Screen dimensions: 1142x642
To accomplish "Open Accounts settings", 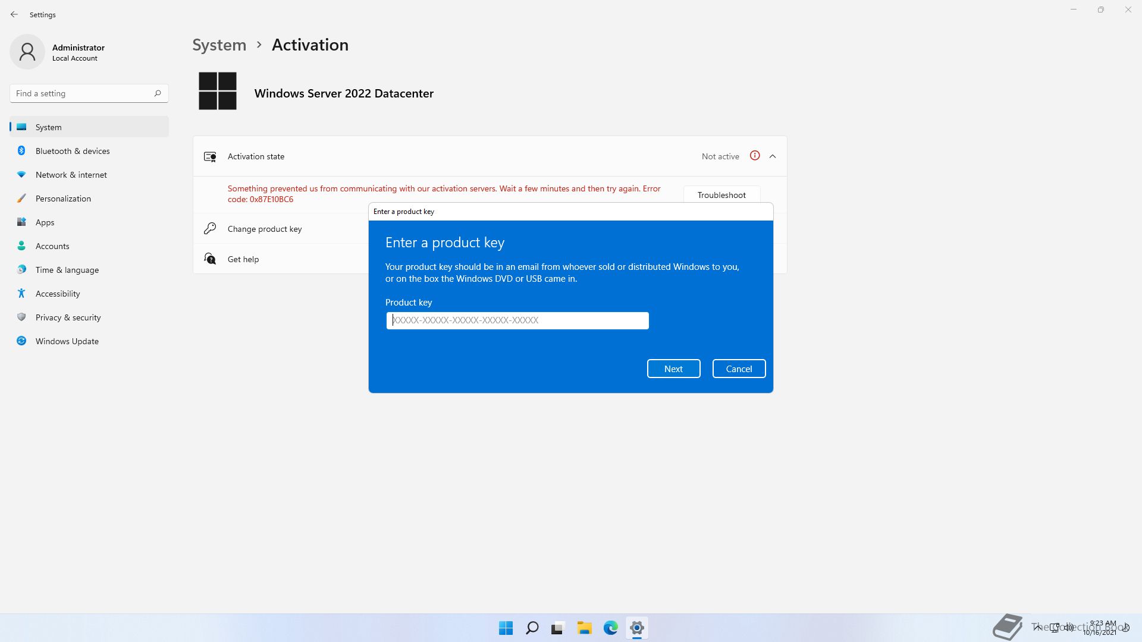I will coord(89,246).
